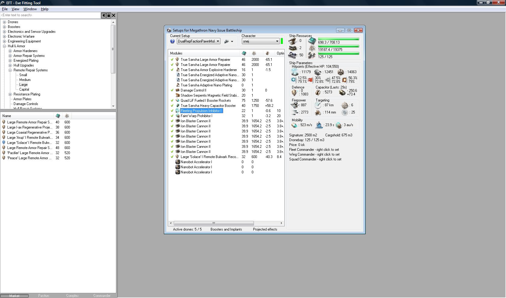The width and height of the screenshot is (506, 298).
Task: Toggle Fleeting Propulsion Inhibitor I checkmark
Action: click(172, 111)
